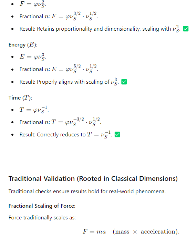Click the fractional n formula for Force
The image size is (196, 238).
coord(75,16)
